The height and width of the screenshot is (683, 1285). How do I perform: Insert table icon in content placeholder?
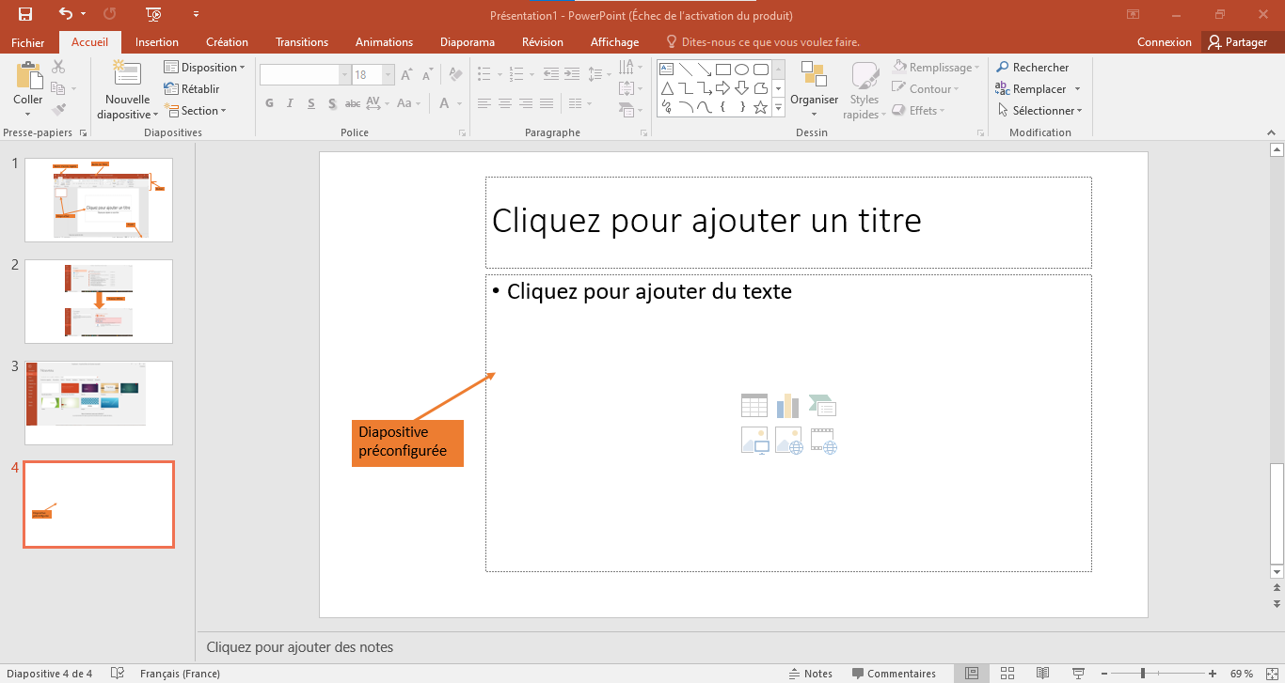[754, 406]
